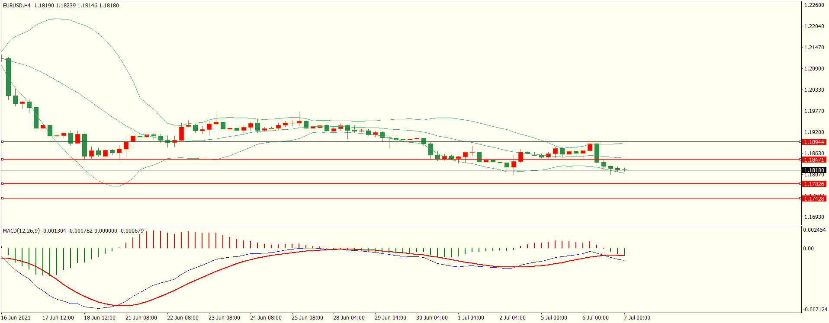Select the red horizontal line at the 1.17826 level
The width and height of the screenshot is (829, 323).
click(x=401, y=184)
